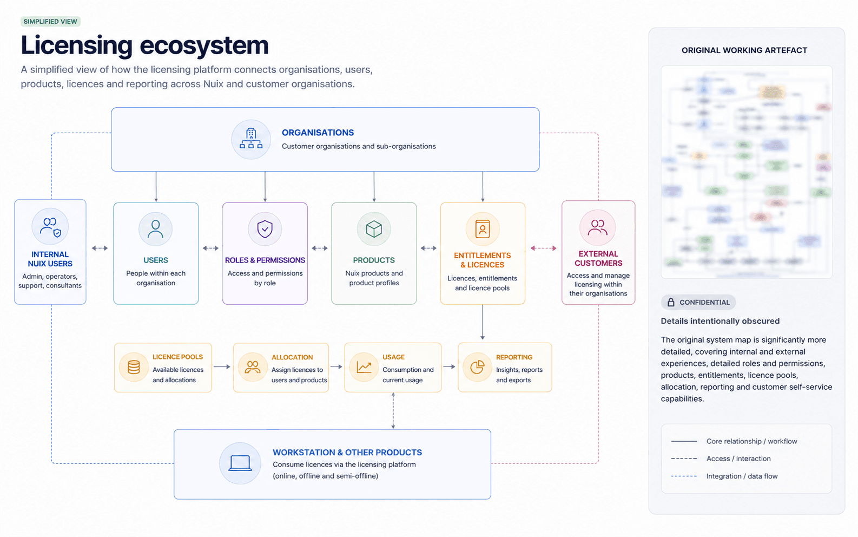The image size is (858, 537).
Task: Click the USAGE label
Action: [x=393, y=357]
